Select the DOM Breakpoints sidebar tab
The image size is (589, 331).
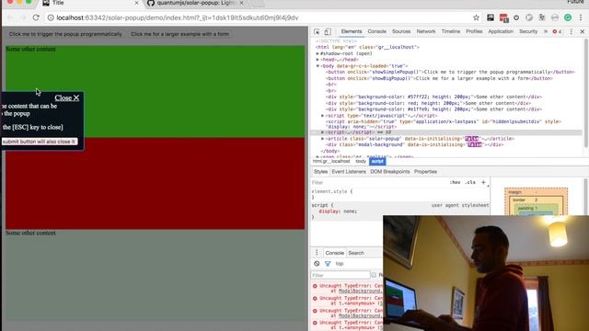click(390, 172)
